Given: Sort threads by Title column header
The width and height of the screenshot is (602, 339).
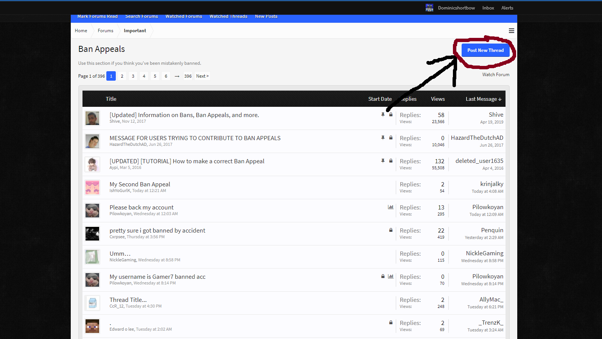Looking at the screenshot, I should tap(111, 99).
